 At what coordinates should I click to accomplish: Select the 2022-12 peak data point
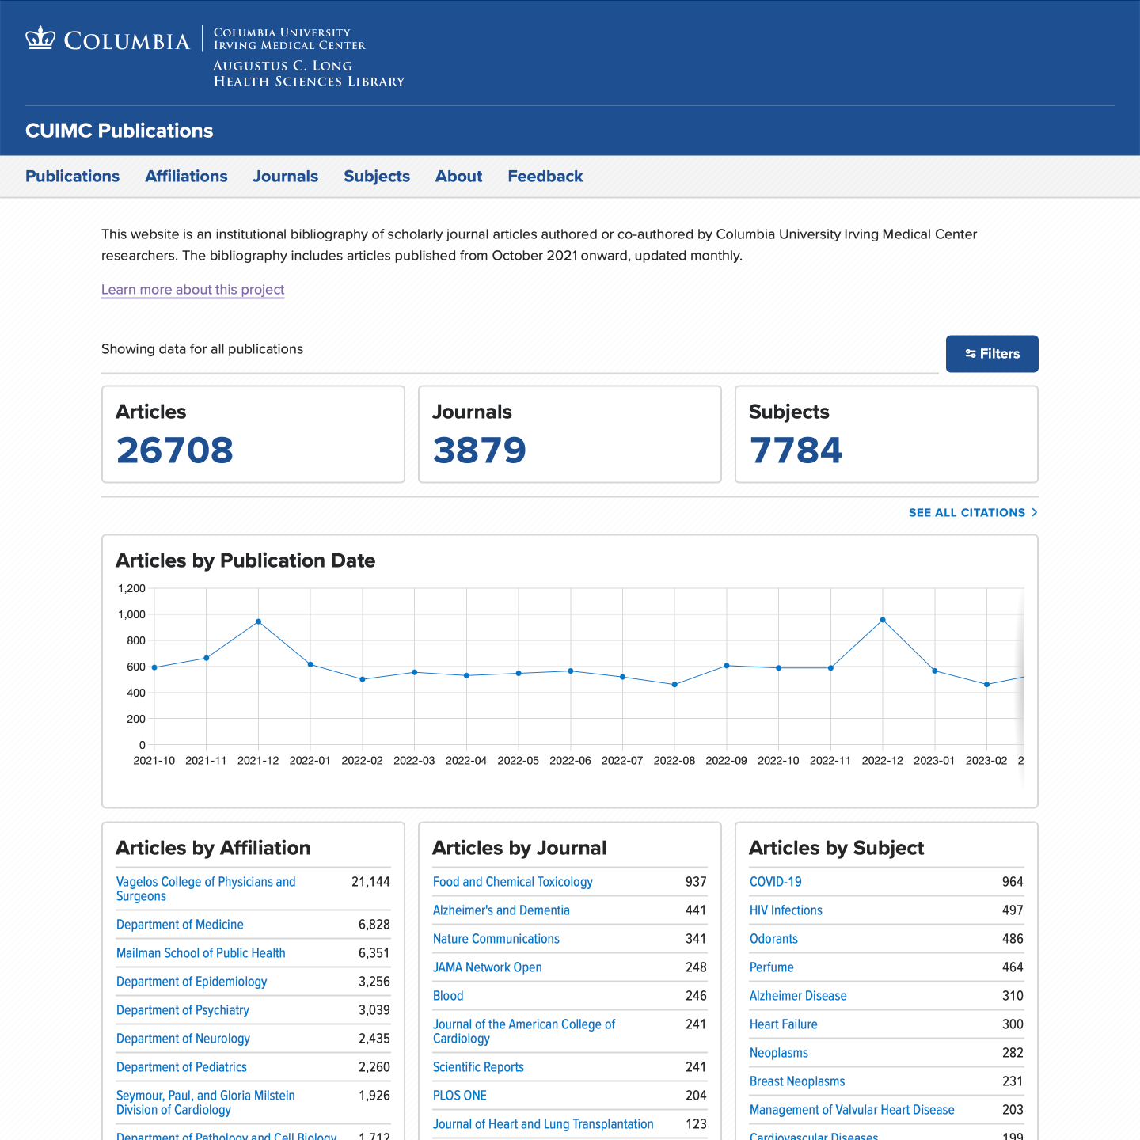(x=883, y=620)
